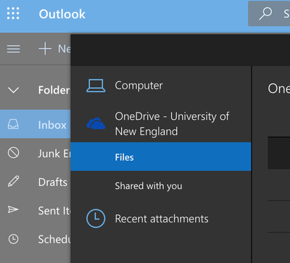Select Files under OneDrive

(x=161, y=156)
